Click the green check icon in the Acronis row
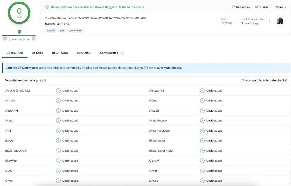 58,90
